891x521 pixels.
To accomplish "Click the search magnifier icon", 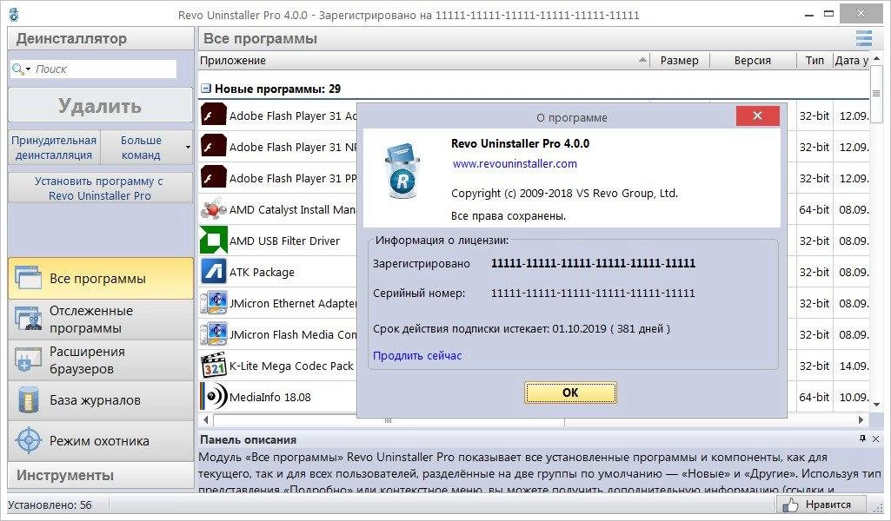I will 18,69.
